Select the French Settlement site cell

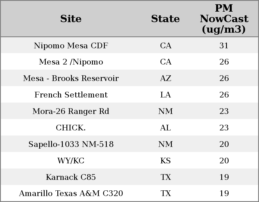(71, 95)
